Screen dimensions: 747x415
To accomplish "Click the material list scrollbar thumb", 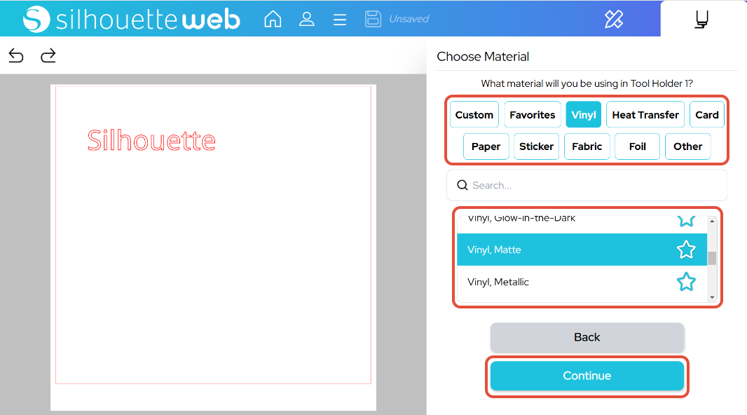I will pyautogui.click(x=712, y=258).
